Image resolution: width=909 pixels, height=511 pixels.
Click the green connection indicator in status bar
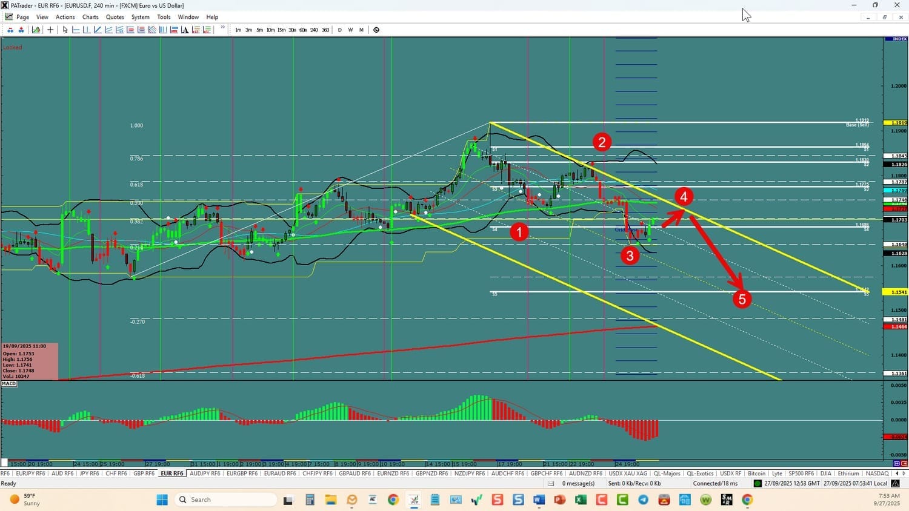coord(757,483)
